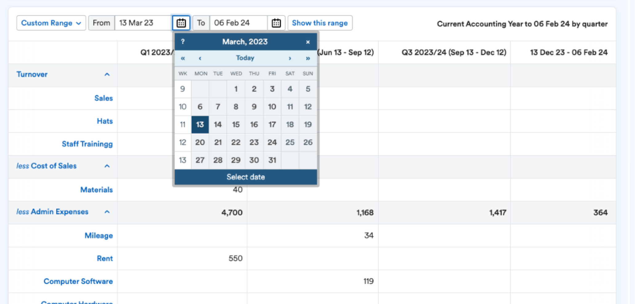Select March 6 in the calendar

[200, 107]
